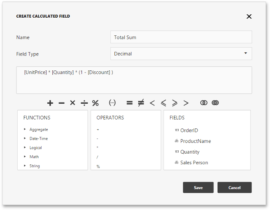This screenshot has height=210, width=270.
Task: Select the - operator in Operators list
Action: click(98, 139)
